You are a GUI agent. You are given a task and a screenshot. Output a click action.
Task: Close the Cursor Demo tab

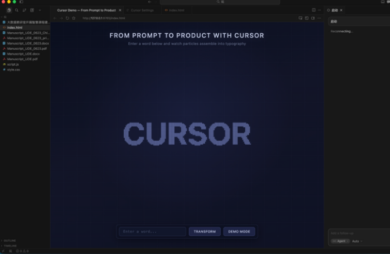120,10
